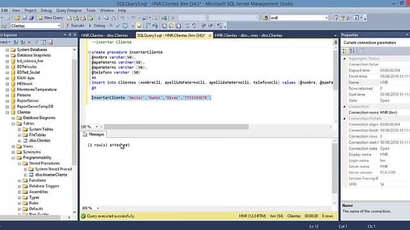
Task: Open the Tools menu
Action: tap(91, 10)
